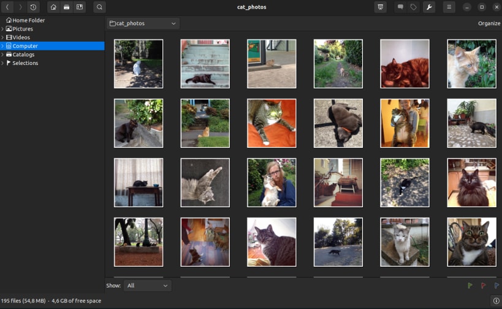The height and width of the screenshot is (309, 502).
Task: Select close-up of gray cat lying by window
Action: (x=272, y=242)
